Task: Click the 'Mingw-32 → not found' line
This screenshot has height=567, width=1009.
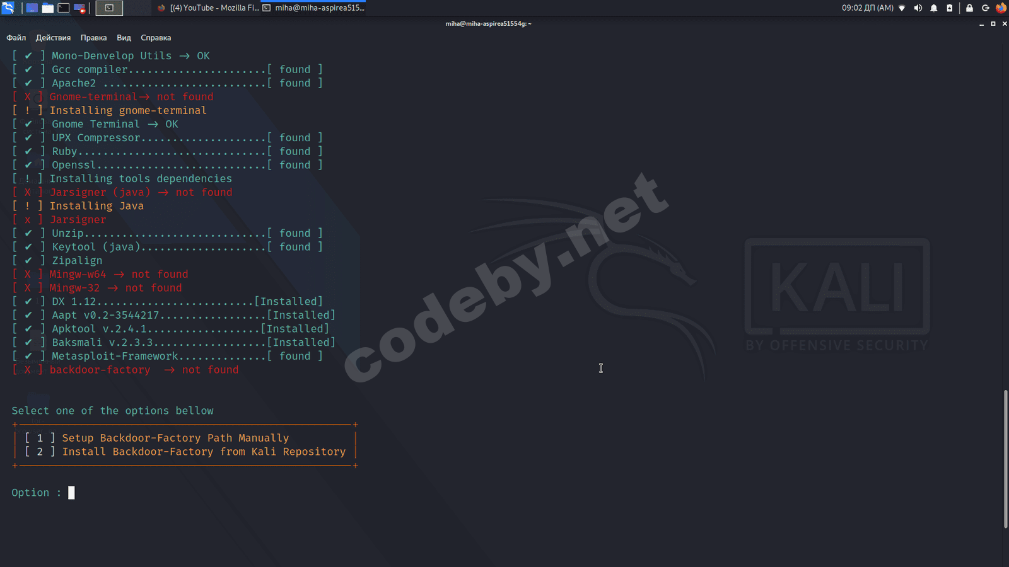Action: tap(97, 288)
